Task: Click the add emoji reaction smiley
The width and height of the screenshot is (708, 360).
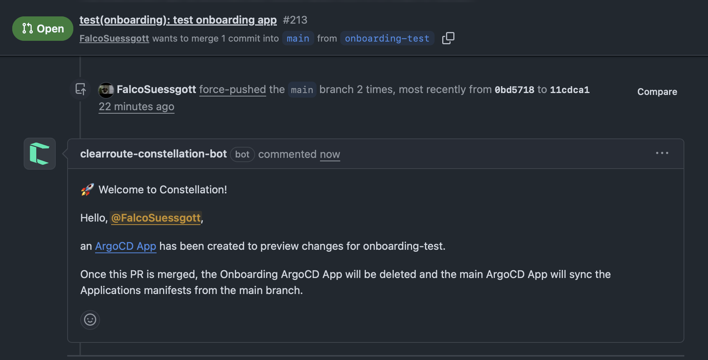Action: click(90, 320)
